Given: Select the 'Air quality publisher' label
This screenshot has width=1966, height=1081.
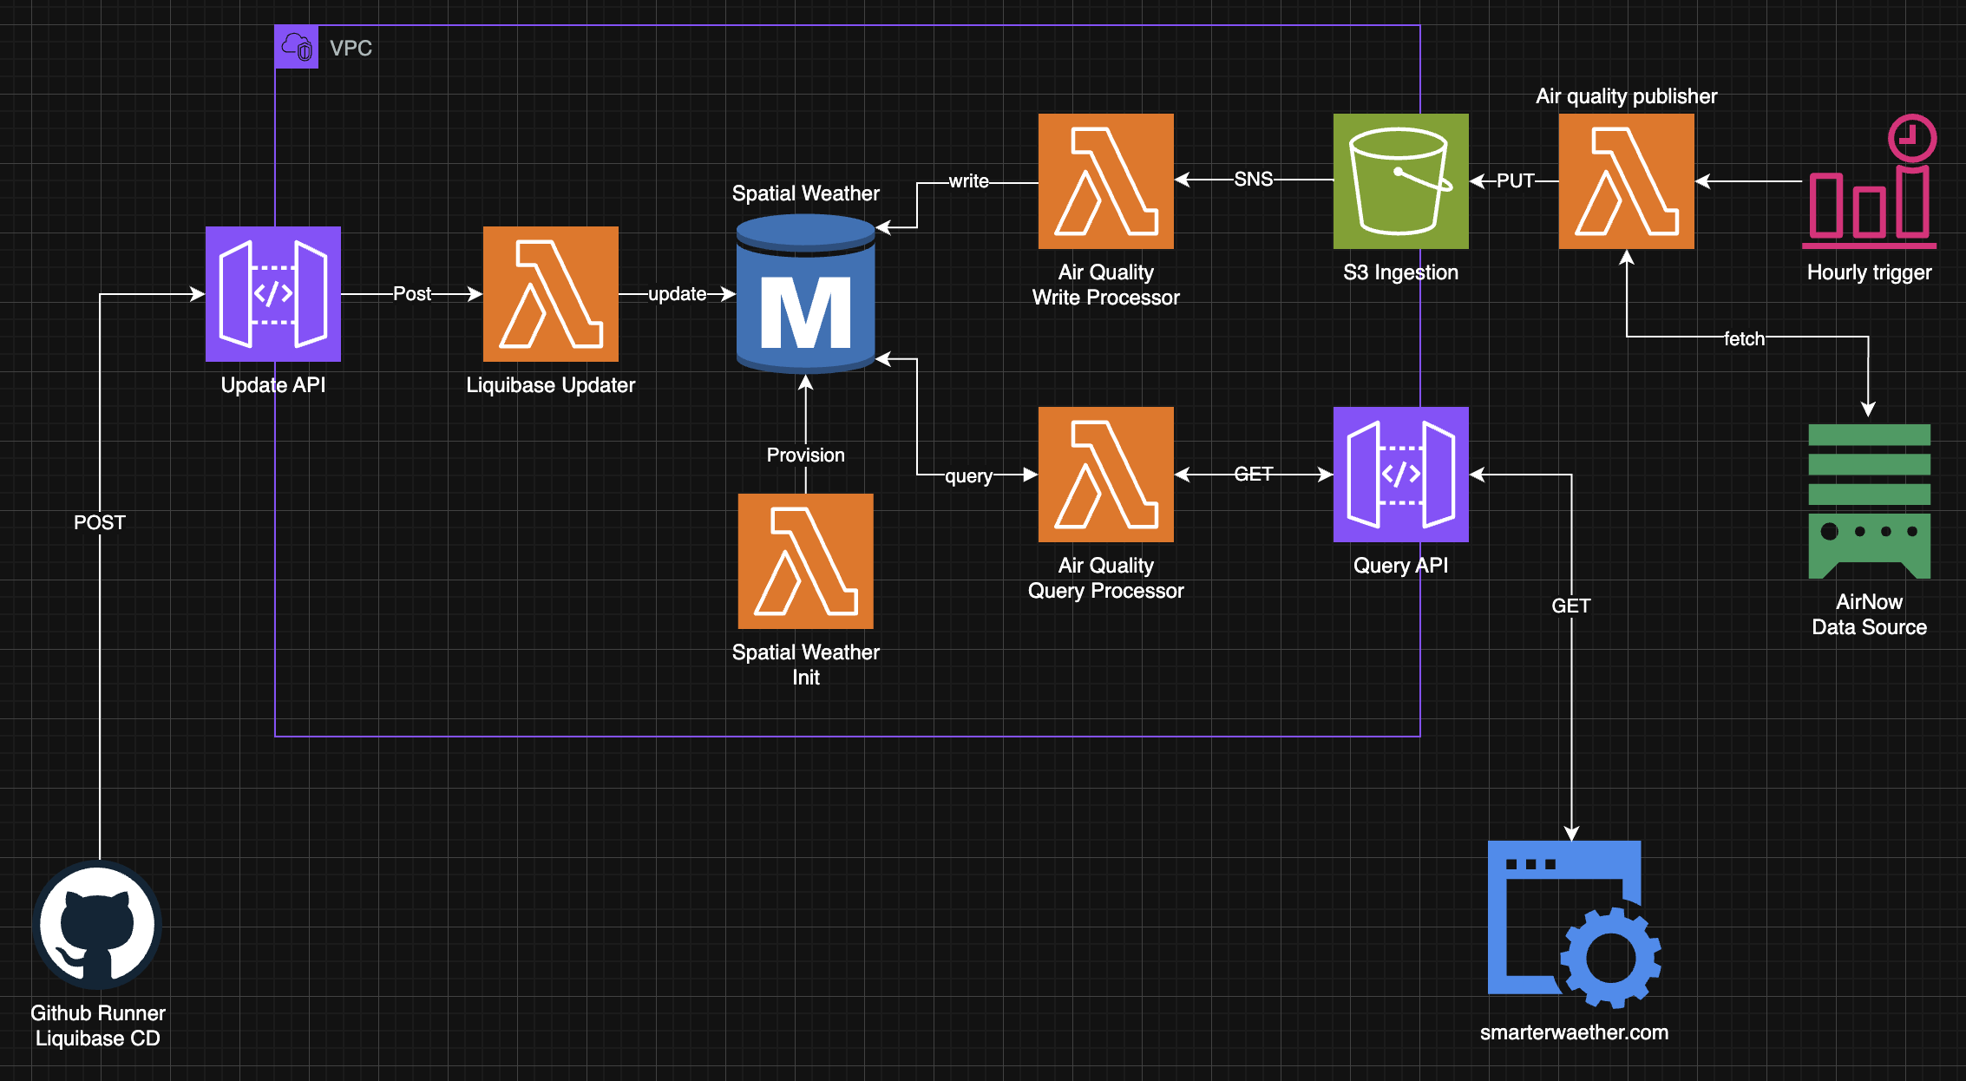Looking at the screenshot, I should (1627, 95).
